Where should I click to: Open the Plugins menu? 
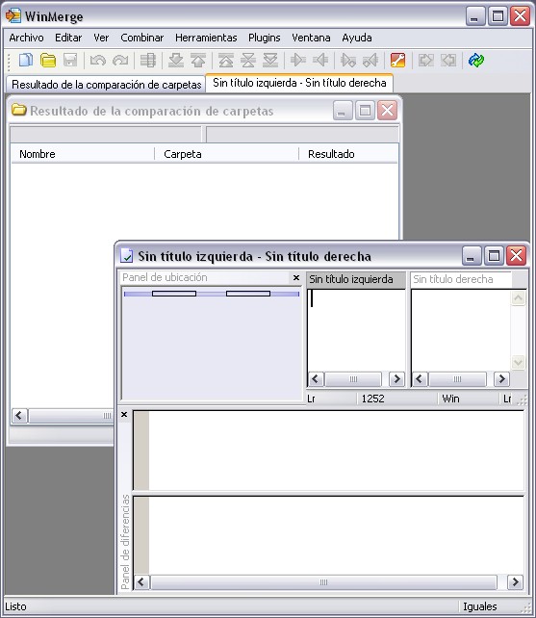point(264,38)
